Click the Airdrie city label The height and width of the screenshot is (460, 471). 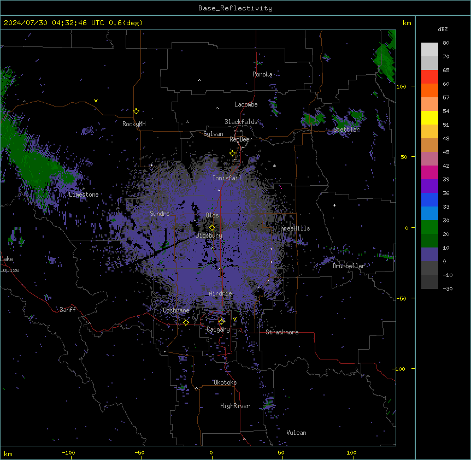pyautogui.click(x=221, y=293)
